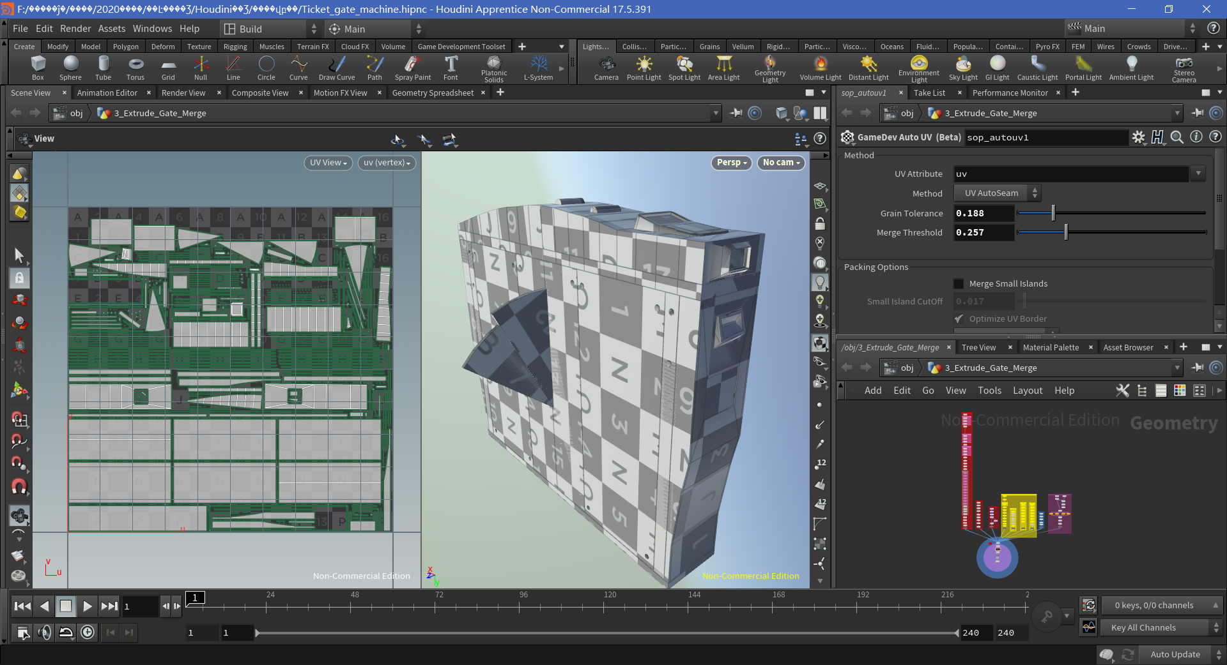The height and width of the screenshot is (665, 1227).
Task: Click the current frame number field
Action: [140, 606]
